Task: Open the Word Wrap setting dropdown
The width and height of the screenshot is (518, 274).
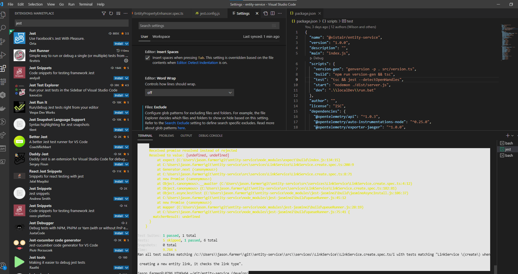Action: (x=189, y=93)
